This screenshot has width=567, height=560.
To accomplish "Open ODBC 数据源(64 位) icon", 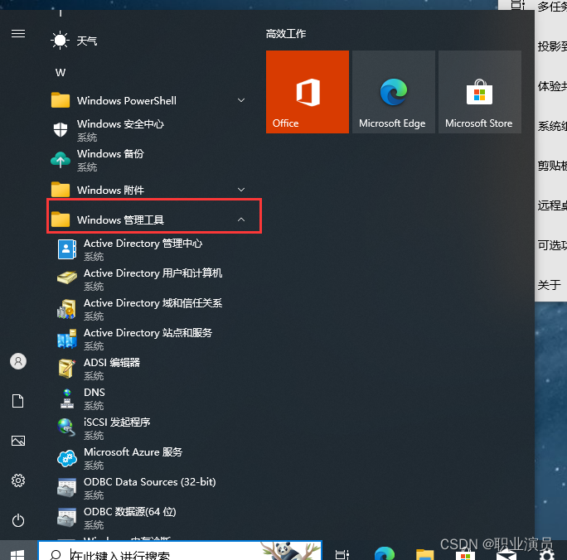I will point(67,518).
